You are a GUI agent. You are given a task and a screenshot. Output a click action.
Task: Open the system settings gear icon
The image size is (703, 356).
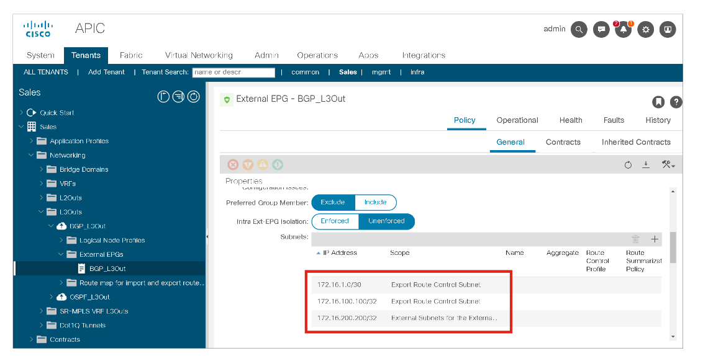coord(646,29)
